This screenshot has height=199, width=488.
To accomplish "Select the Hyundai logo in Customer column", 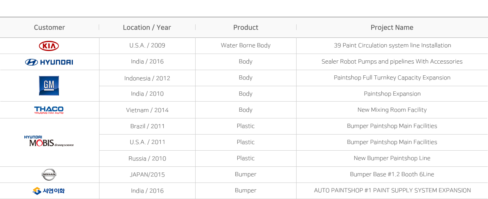I will click(49, 62).
